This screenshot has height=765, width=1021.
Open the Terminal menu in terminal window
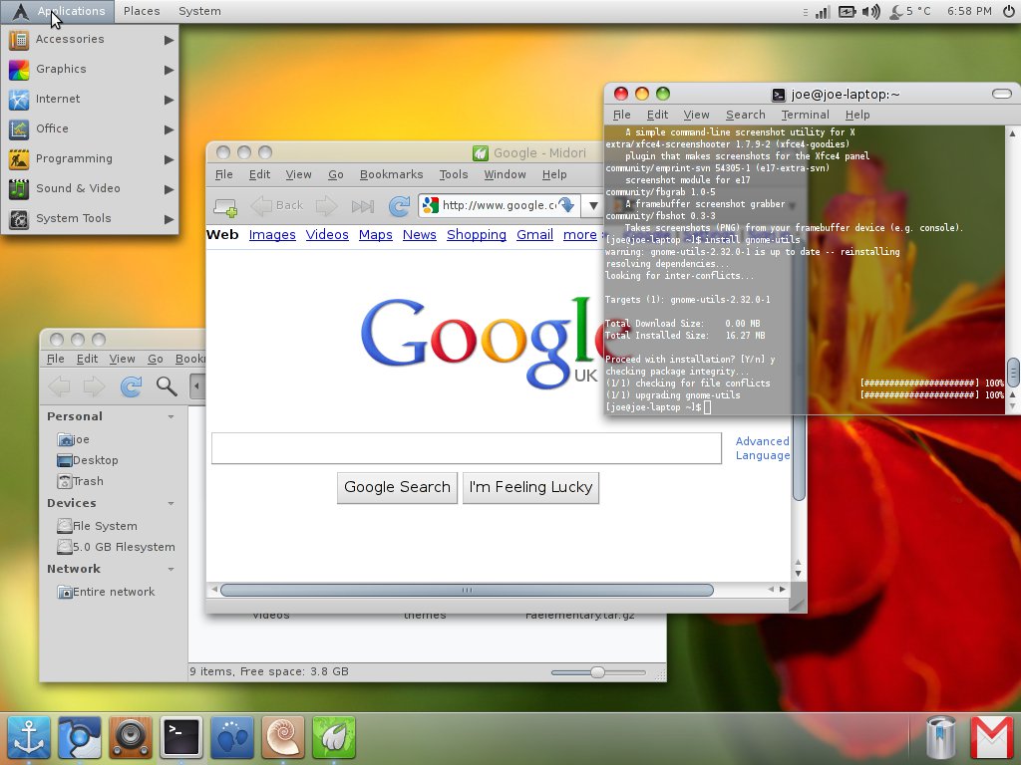(806, 115)
